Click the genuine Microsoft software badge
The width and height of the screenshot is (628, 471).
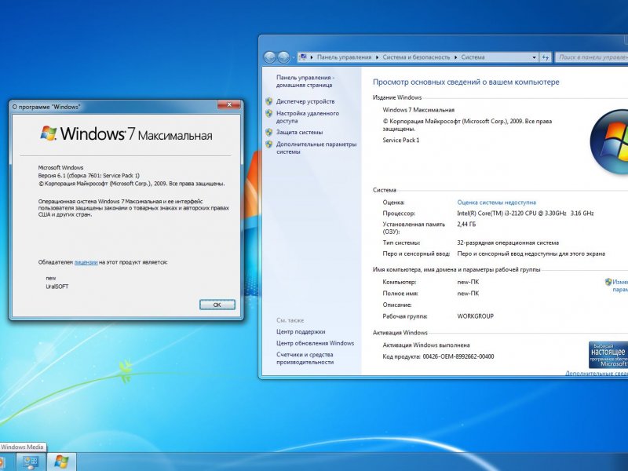click(x=608, y=355)
